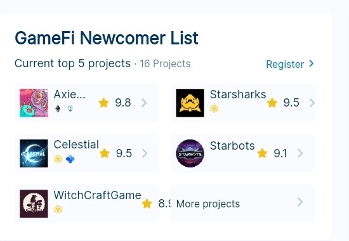The width and height of the screenshot is (349, 241).
Task: Click the star icon beside Starbots 9.1
Action: [x=262, y=153]
